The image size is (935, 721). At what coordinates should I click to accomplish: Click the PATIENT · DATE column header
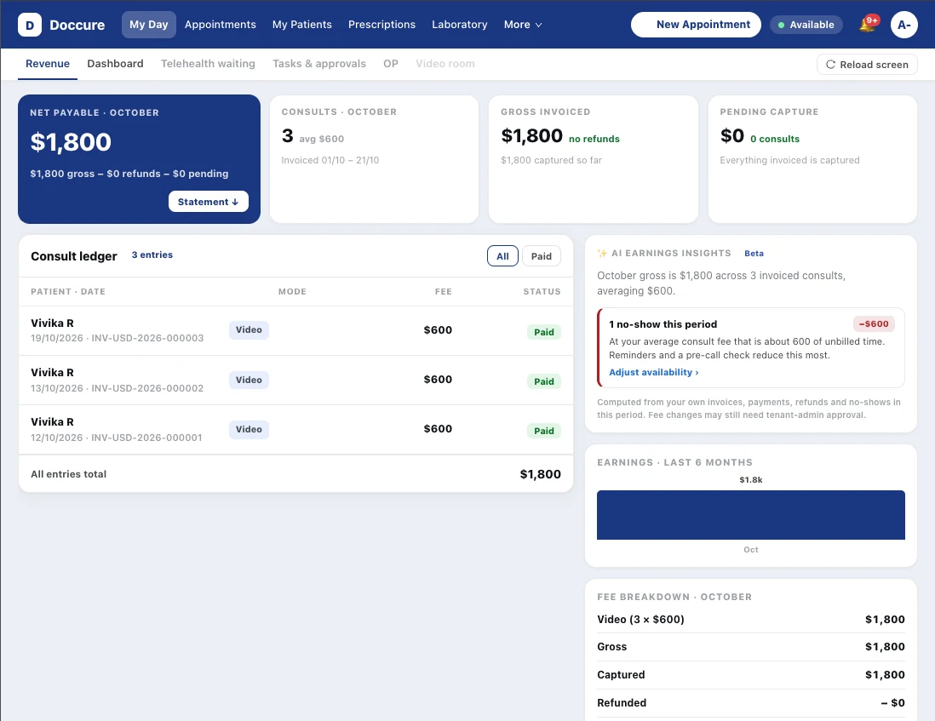pyautogui.click(x=68, y=291)
